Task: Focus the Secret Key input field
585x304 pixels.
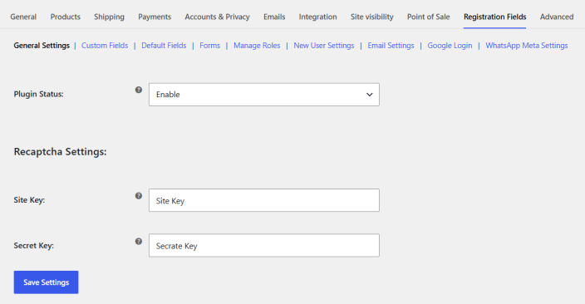Action: click(264, 245)
